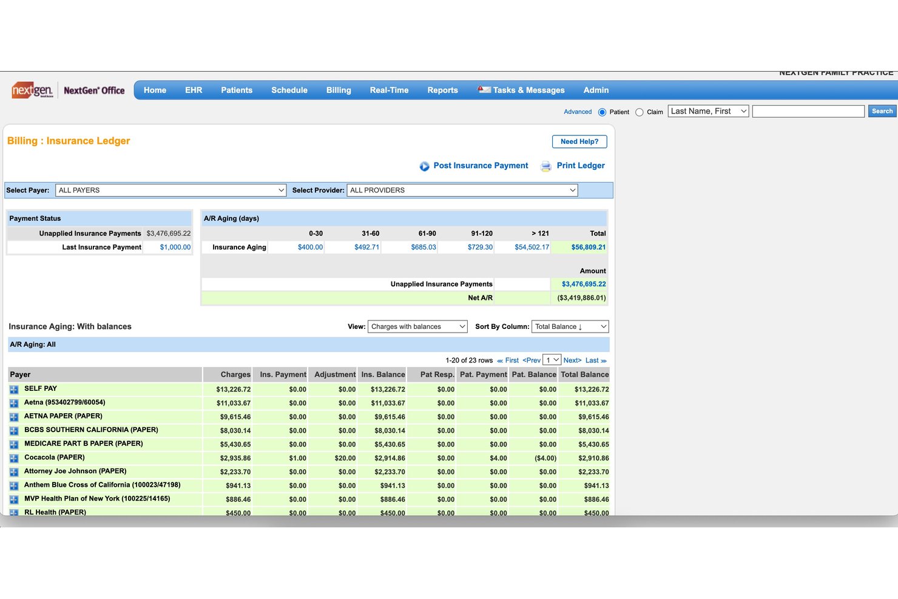
Task: Click the Search button
Action: (x=882, y=111)
